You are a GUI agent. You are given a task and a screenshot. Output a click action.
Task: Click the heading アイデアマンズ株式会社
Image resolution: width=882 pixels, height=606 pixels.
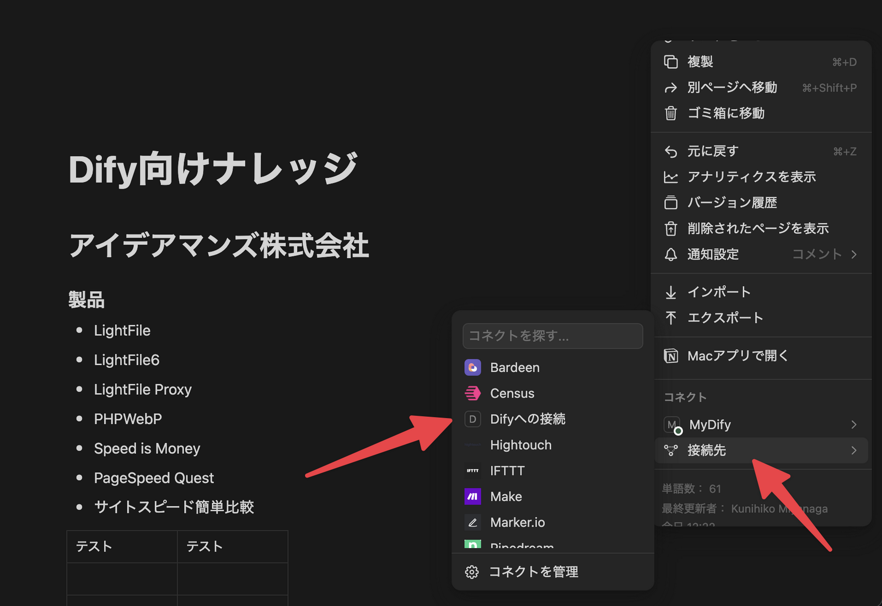tap(219, 245)
